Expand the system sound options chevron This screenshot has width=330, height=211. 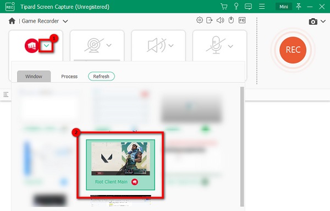[x=171, y=45]
